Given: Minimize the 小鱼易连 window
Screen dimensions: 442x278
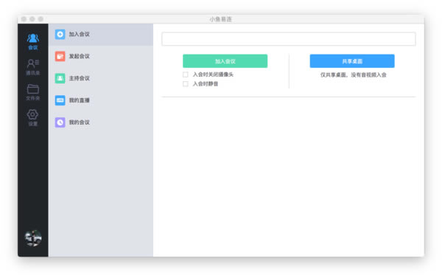Looking at the screenshot, I should [32, 19].
